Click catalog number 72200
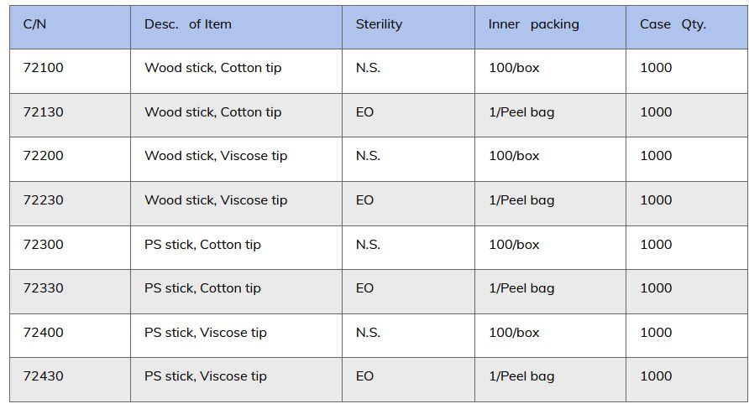749x409 pixels. click(43, 156)
